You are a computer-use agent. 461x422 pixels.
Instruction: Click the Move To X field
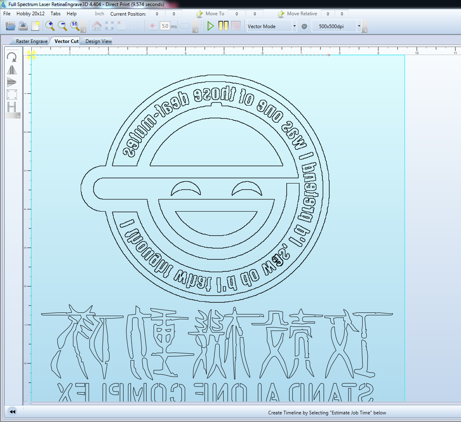pyautogui.click(x=237, y=14)
